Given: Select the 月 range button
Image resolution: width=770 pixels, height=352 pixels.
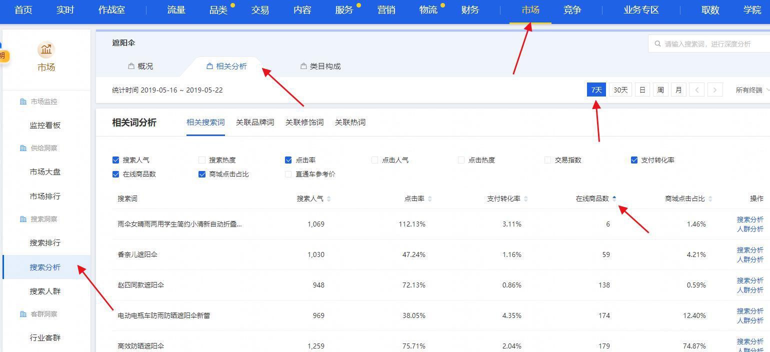Looking at the screenshot, I should click(x=678, y=90).
